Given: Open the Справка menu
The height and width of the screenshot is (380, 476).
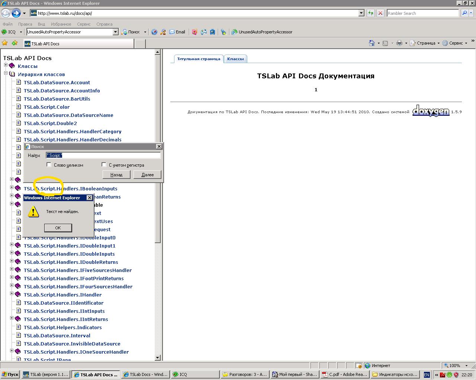Looking at the screenshot, I should pyautogui.click(x=104, y=24).
